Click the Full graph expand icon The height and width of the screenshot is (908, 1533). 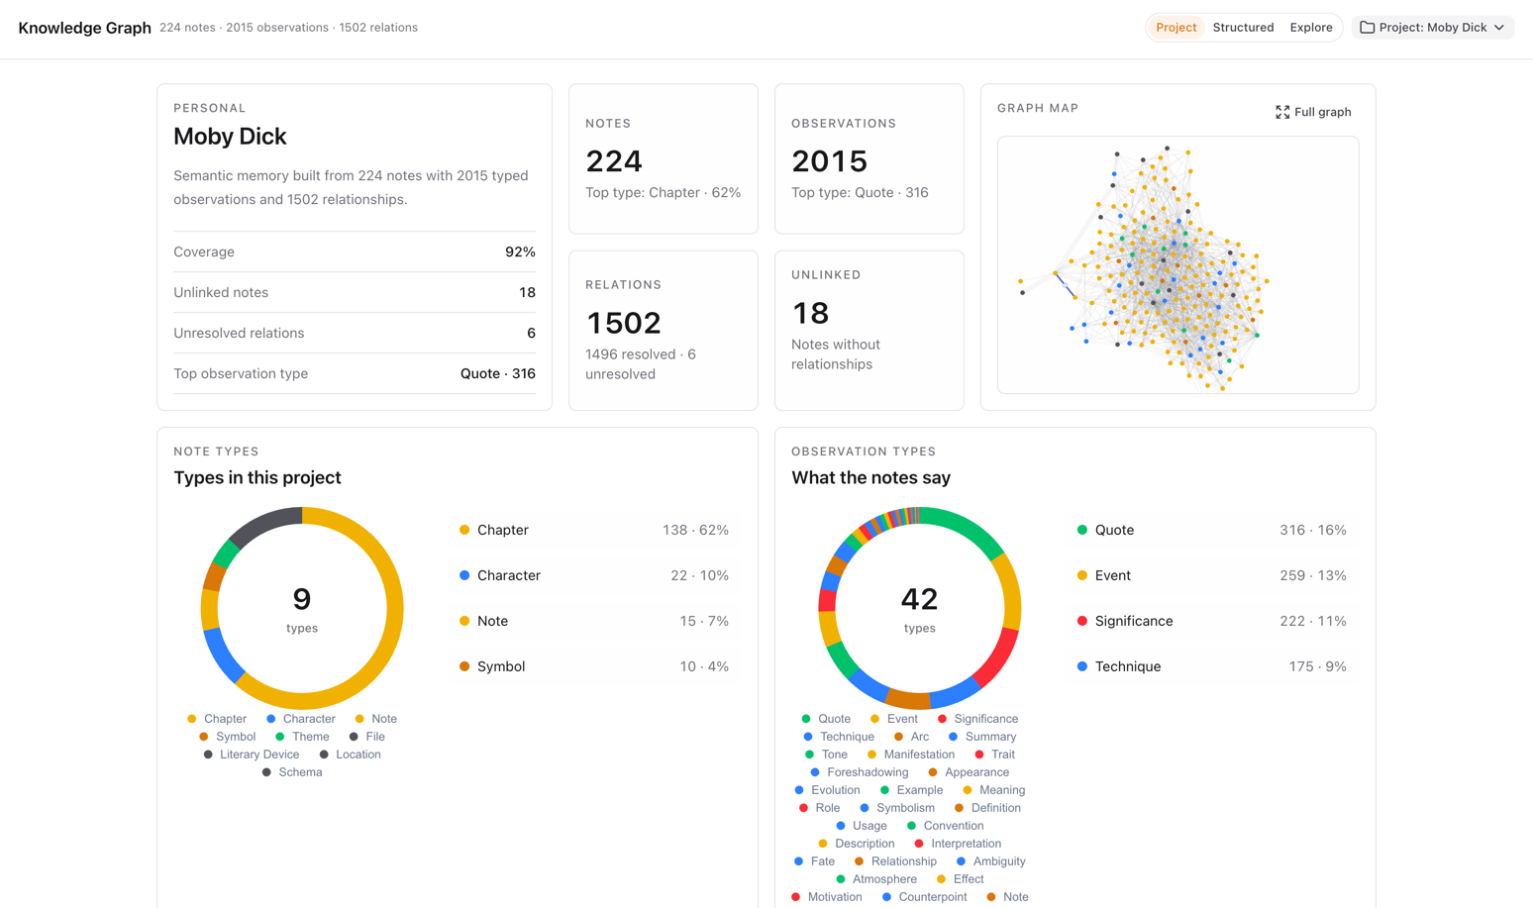click(x=1282, y=112)
